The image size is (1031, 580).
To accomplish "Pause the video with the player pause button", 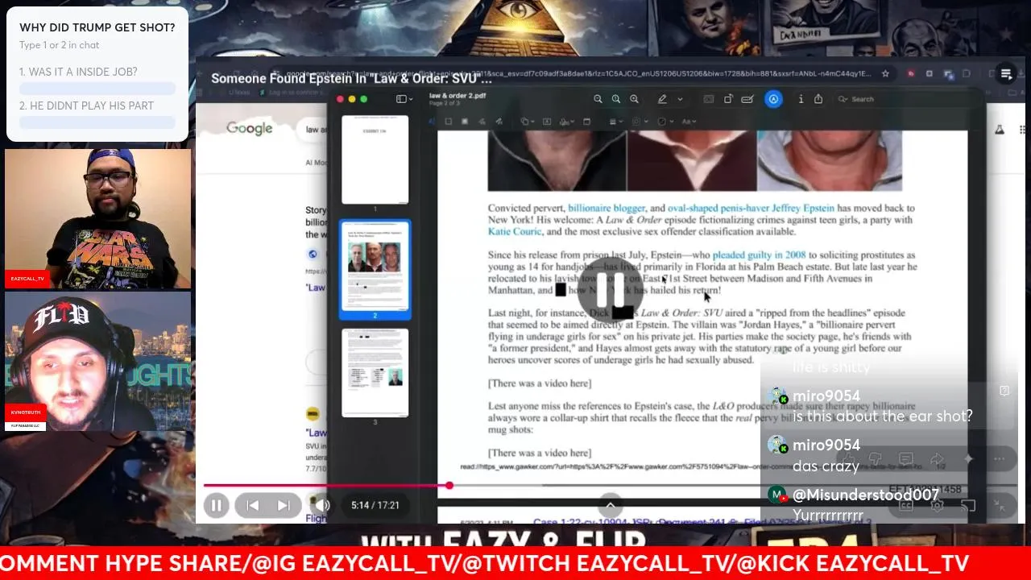I will (x=216, y=505).
